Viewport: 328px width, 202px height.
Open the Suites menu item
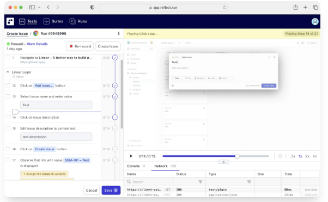pyautogui.click(x=53, y=21)
